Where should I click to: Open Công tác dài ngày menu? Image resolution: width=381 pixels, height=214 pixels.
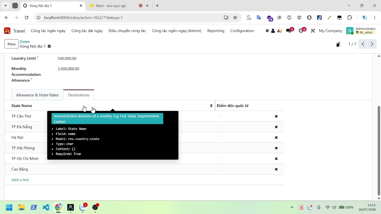point(87,31)
